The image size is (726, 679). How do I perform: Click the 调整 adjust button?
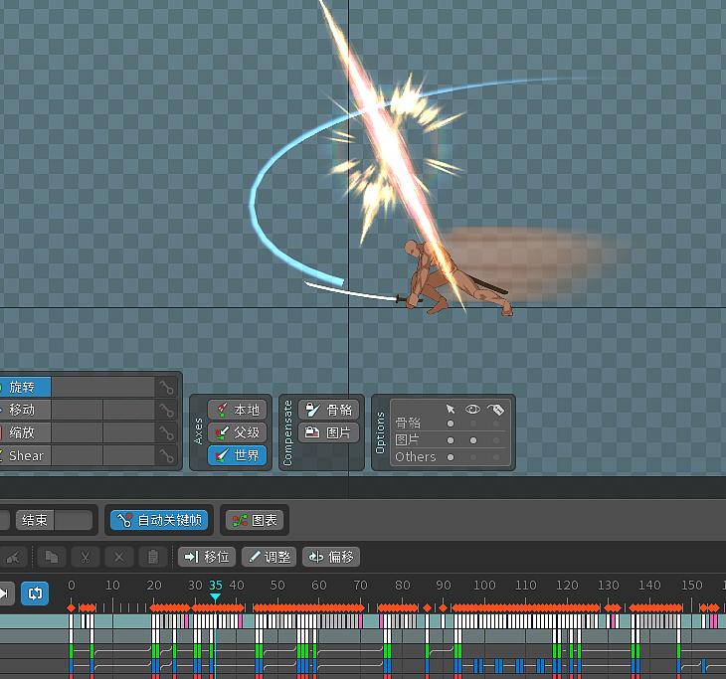click(269, 557)
